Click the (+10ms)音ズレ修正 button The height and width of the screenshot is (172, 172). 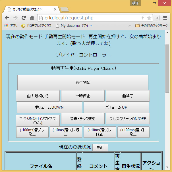tap(100, 132)
